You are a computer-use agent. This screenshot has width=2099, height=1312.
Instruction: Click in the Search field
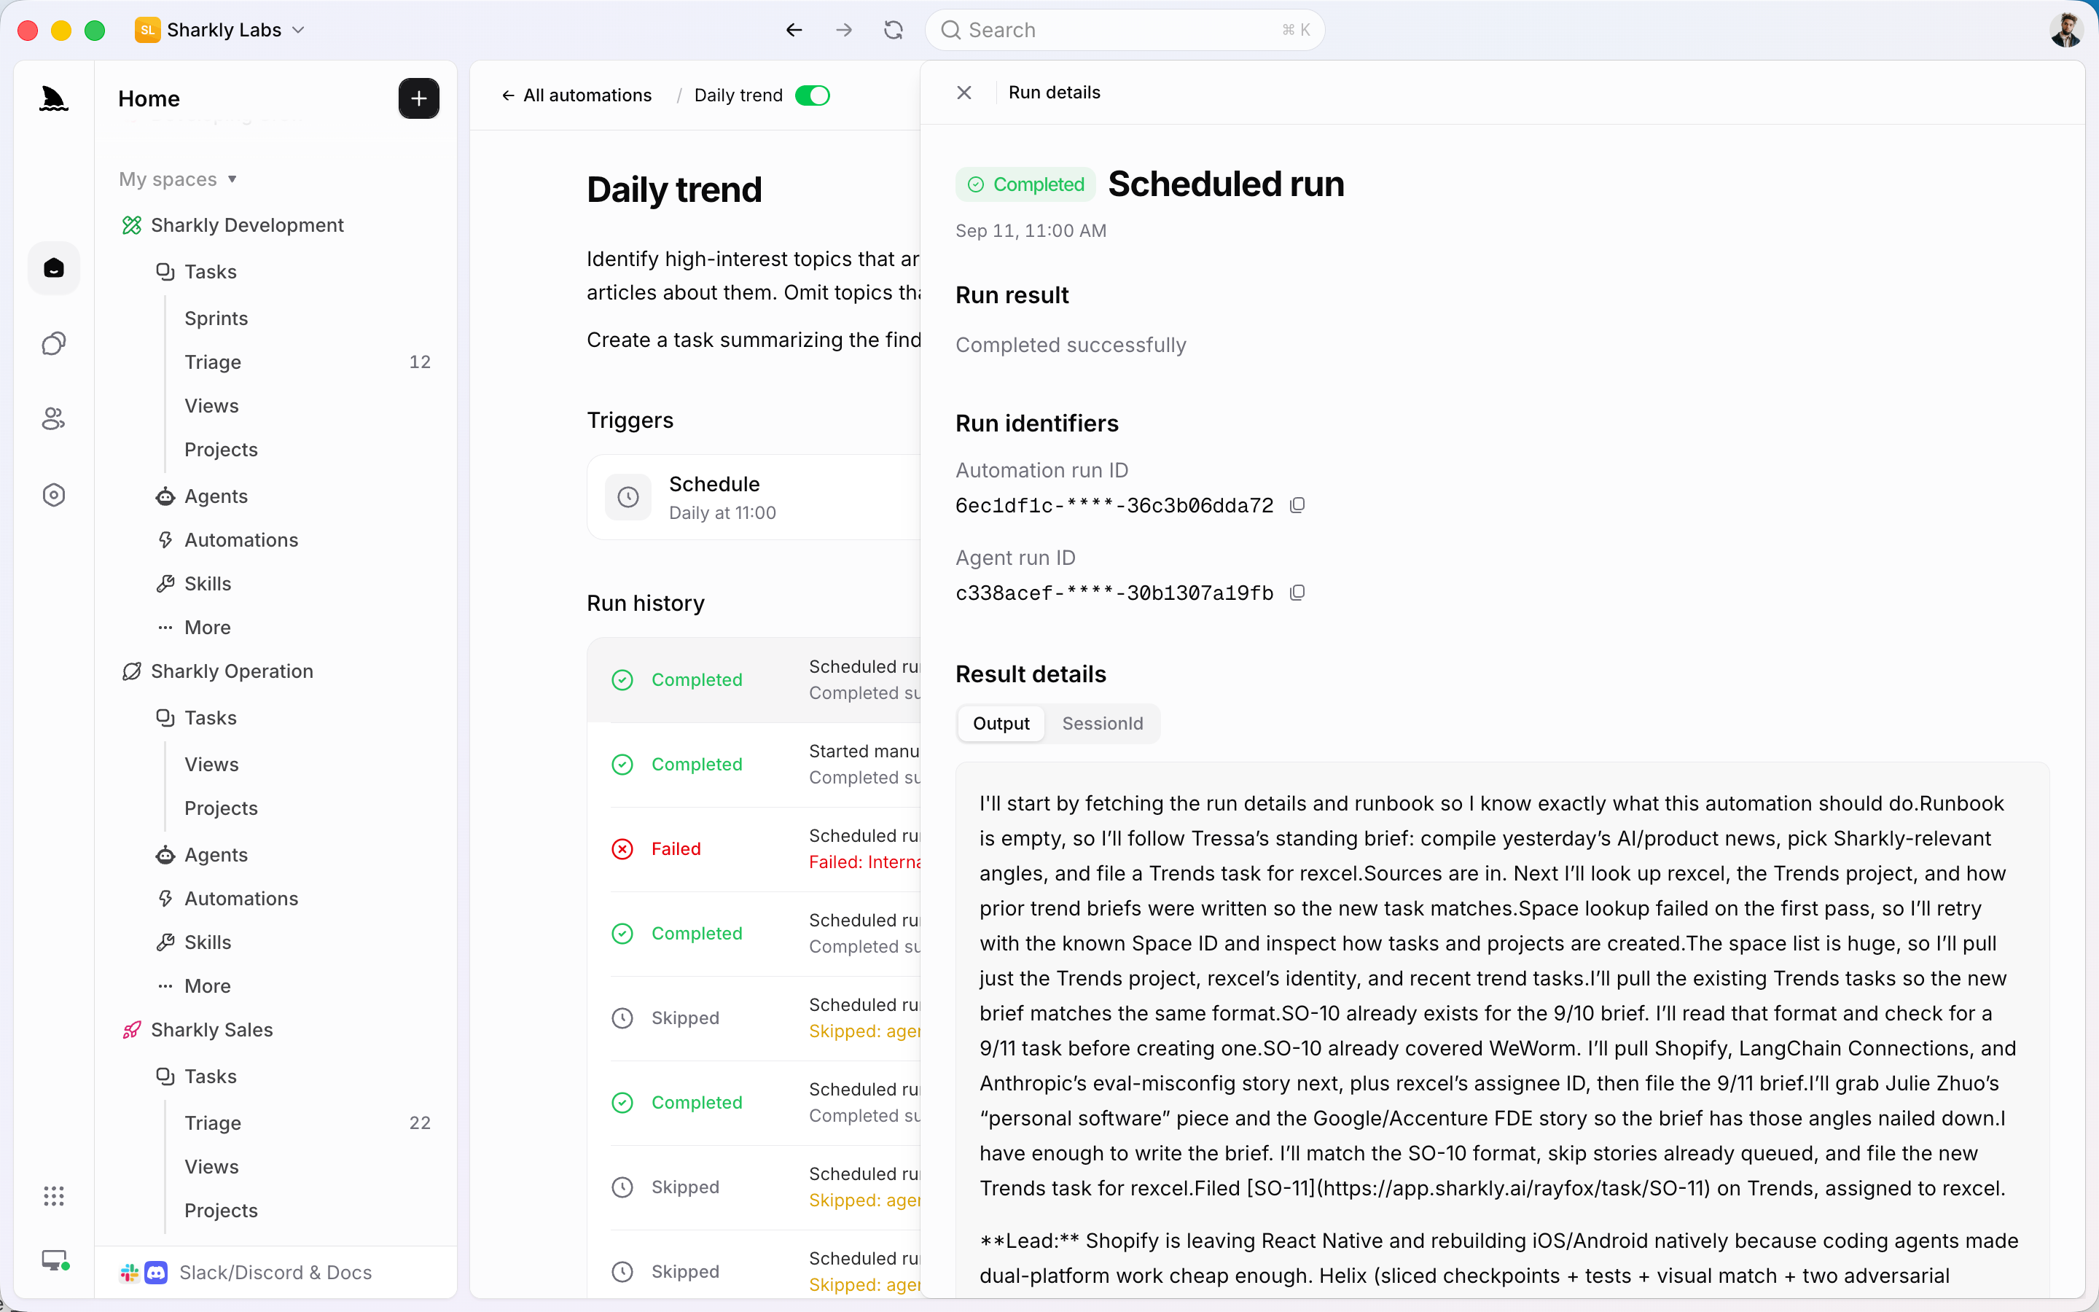[x=1125, y=31]
